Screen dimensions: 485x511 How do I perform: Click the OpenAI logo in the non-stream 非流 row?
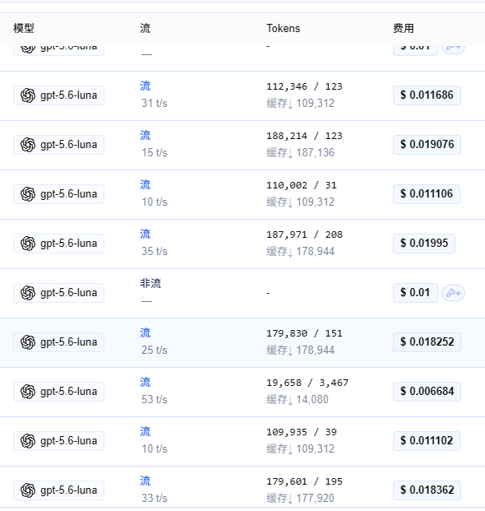(x=28, y=293)
